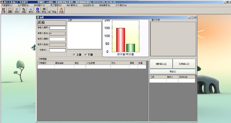Click the 工序 column header in right table
The height and width of the screenshot is (123, 231).
[x=158, y=77]
